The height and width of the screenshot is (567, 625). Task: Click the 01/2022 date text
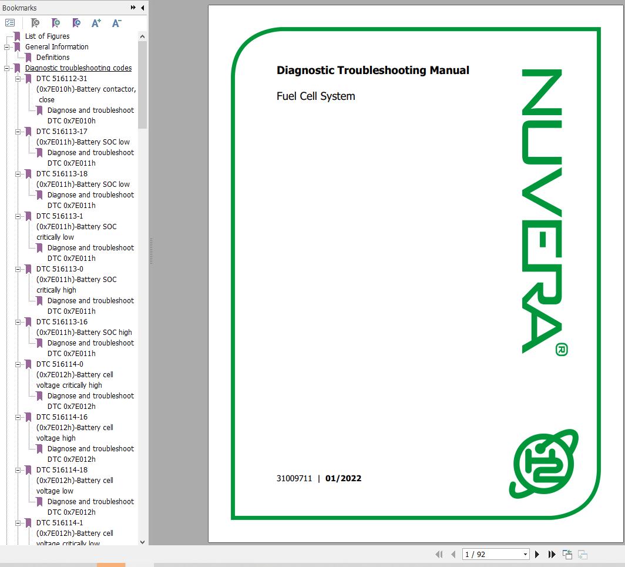point(343,478)
